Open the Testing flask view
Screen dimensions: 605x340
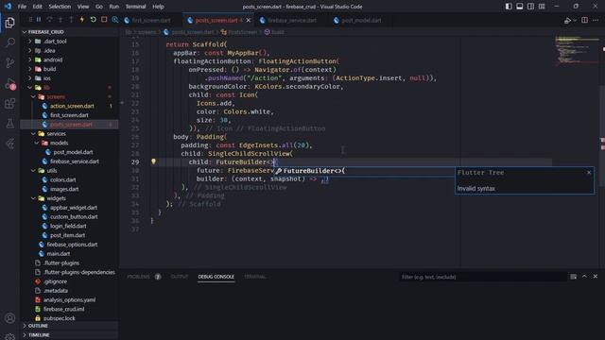(10, 124)
